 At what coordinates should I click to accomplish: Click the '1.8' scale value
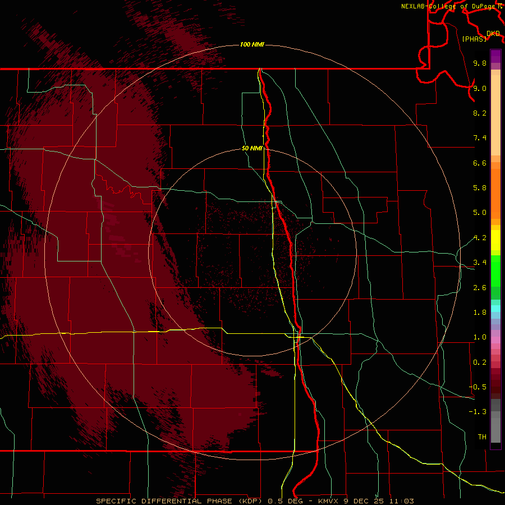point(480,313)
